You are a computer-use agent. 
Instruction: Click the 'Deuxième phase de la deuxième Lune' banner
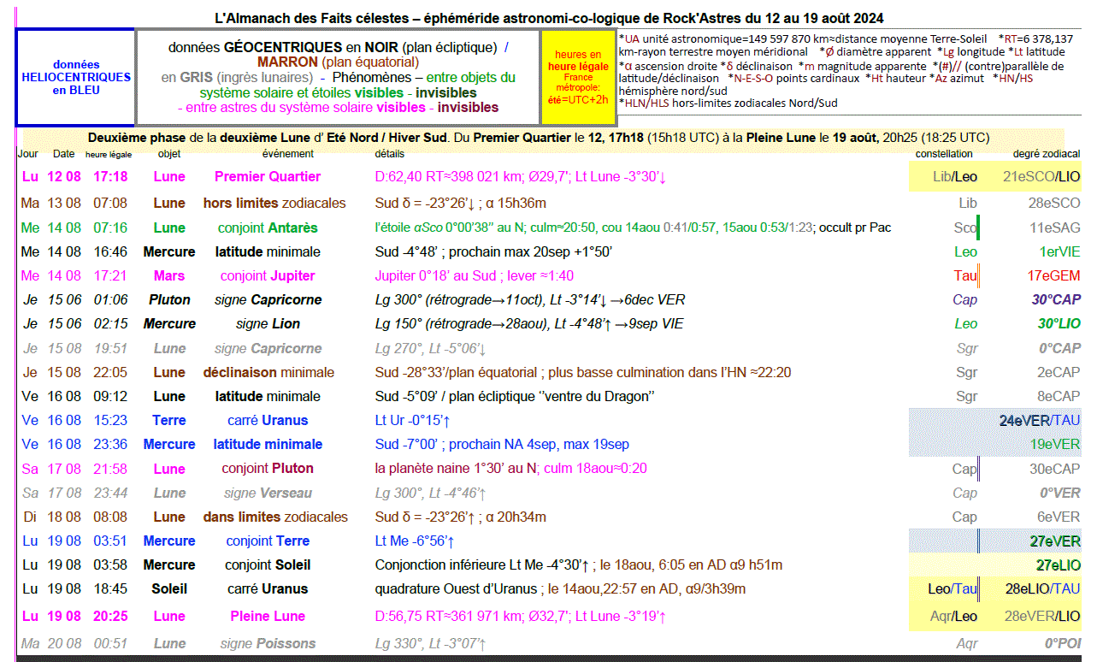(x=542, y=137)
